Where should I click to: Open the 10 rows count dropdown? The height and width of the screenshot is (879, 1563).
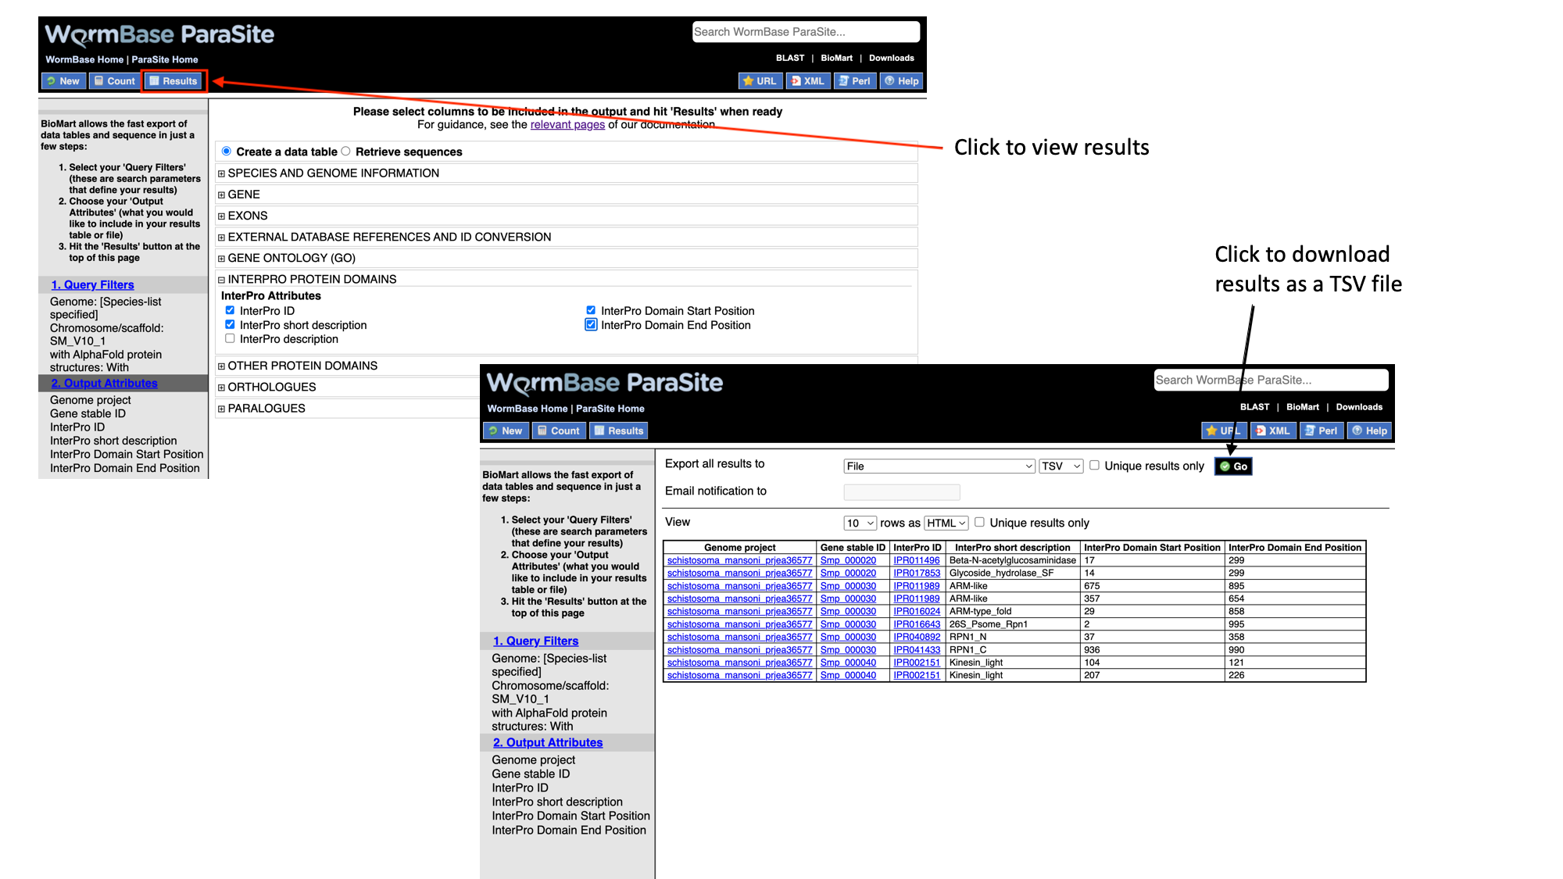pos(860,523)
